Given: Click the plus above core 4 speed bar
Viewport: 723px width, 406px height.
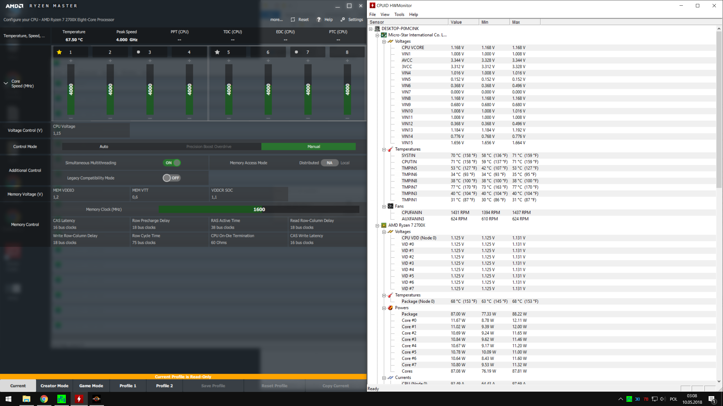Looking at the screenshot, I should (190, 61).
